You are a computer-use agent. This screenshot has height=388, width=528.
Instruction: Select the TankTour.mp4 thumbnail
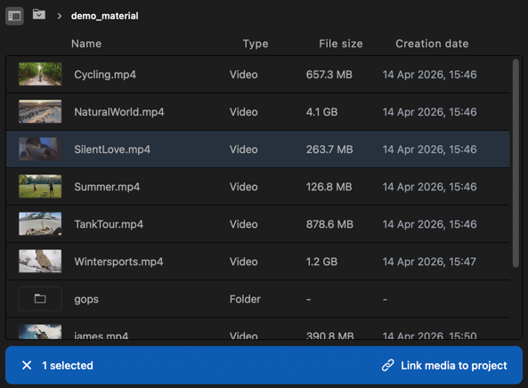pyautogui.click(x=40, y=223)
